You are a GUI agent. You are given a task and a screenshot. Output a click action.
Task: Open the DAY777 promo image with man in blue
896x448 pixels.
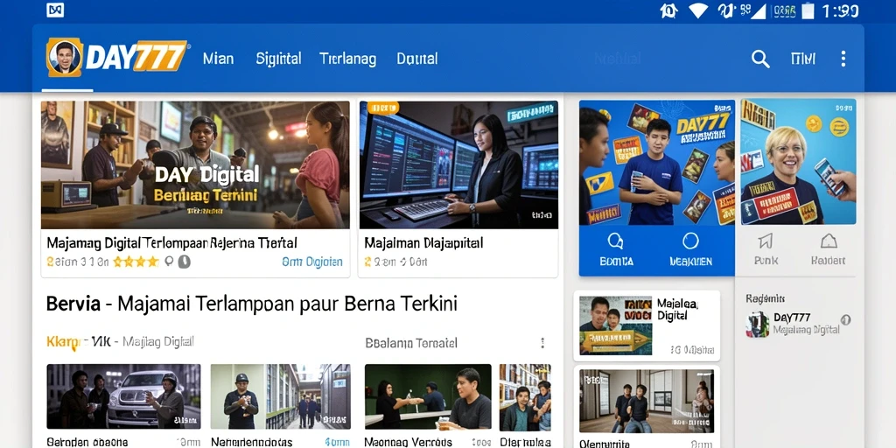[656, 162]
